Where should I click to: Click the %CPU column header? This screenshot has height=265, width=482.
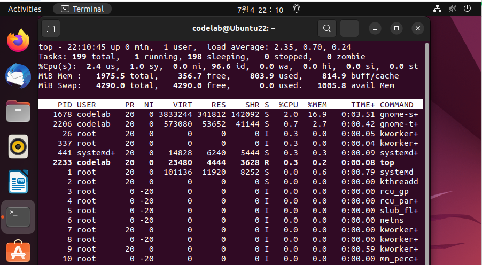coord(289,105)
